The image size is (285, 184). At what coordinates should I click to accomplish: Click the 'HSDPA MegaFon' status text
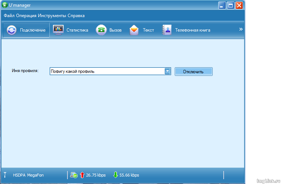tap(28, 175)
